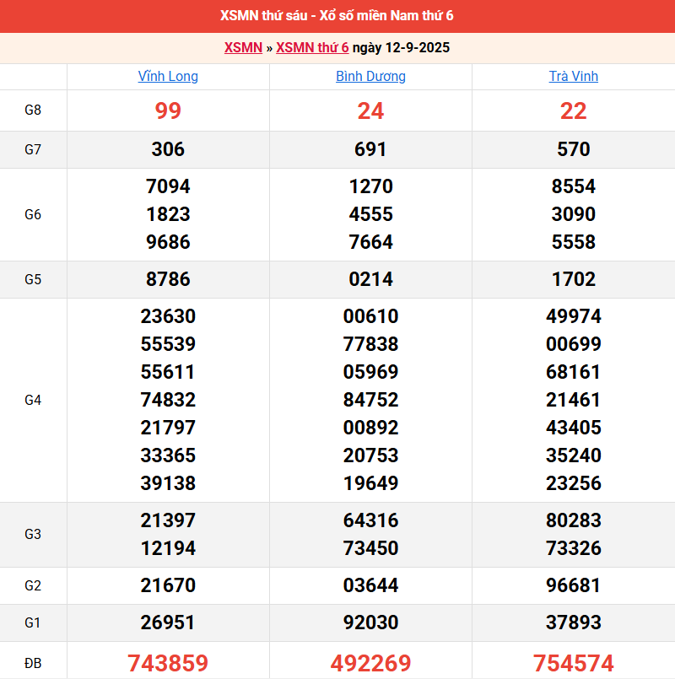Image resolution: width=675 pixels, height=679 pixels.
Task: Click G6 number 4555
Action: tap(371, 214)
